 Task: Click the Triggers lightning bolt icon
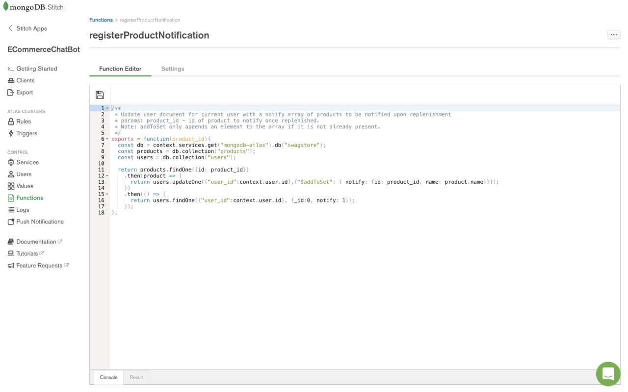click(x=11, y=133)
